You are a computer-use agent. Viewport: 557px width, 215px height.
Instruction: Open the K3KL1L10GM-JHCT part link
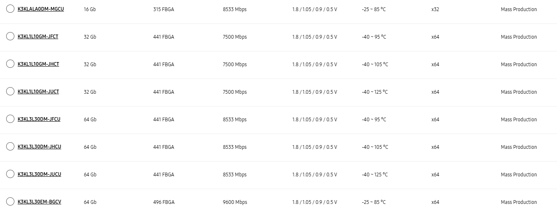tap(38, 64)
